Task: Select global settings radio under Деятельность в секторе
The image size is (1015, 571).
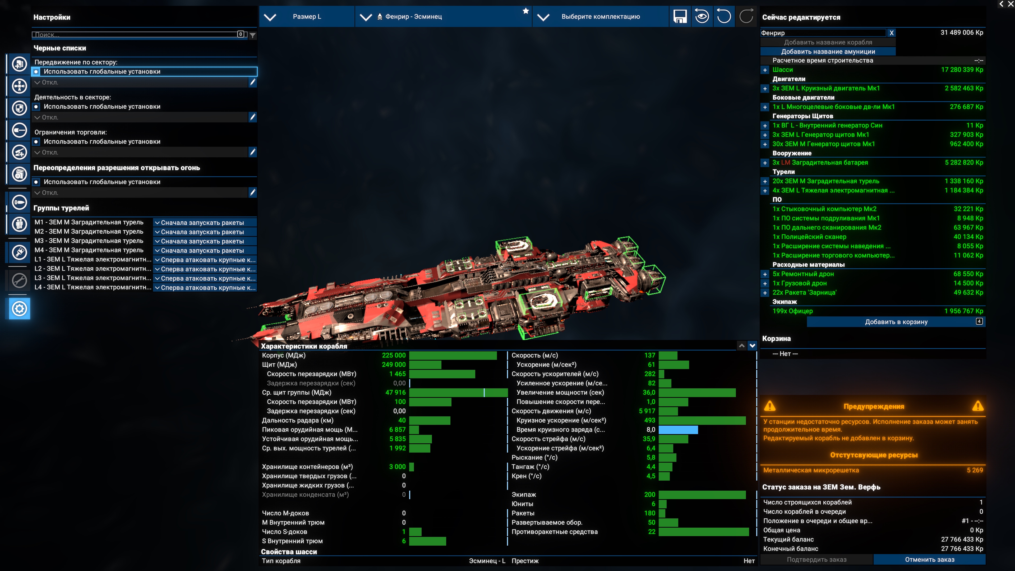Action: 36,107
